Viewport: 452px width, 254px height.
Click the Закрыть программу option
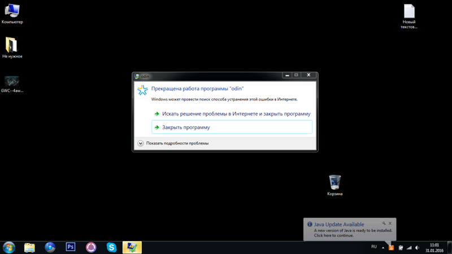click(x=232, y=127)
